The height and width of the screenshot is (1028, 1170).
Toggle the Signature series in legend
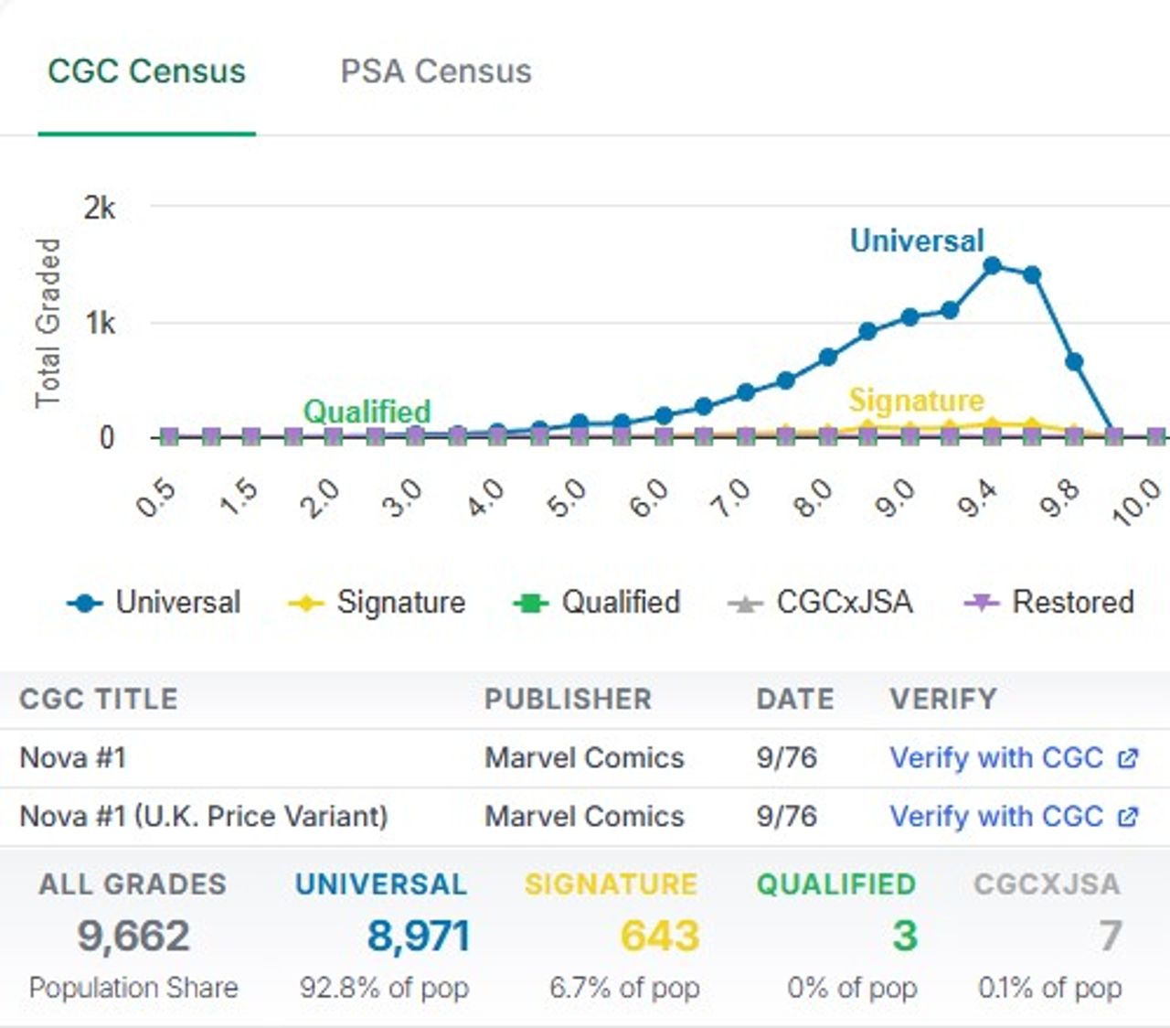tap(400, 602)
